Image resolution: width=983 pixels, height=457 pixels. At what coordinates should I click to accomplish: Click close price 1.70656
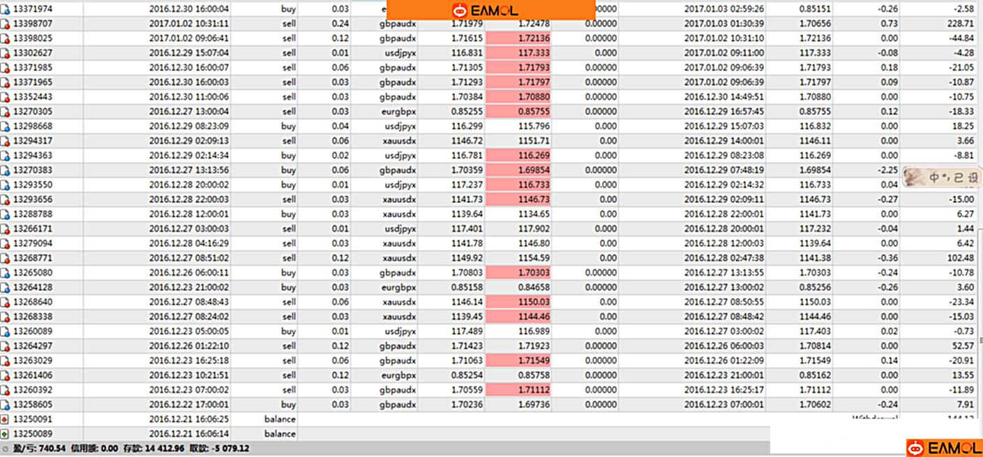(815, 24)
